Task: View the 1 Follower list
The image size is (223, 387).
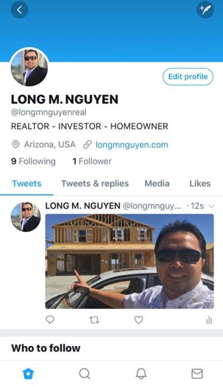Action: (x=92, y=161)
